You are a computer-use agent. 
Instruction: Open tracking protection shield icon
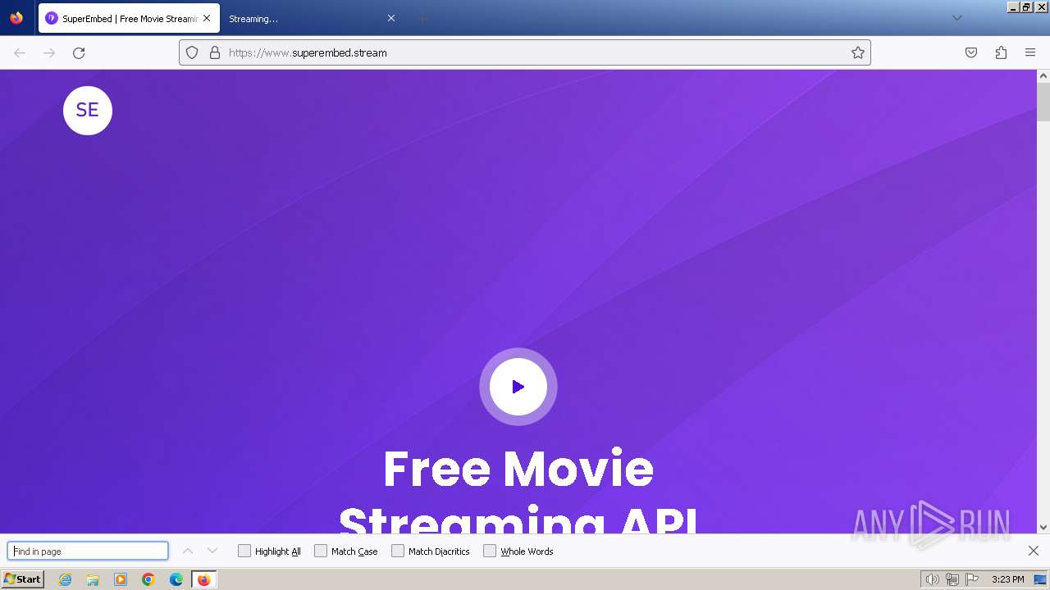click(192, 52)
